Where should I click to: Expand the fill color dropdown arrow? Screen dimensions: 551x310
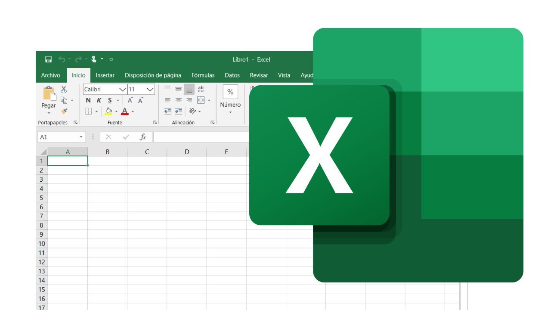point(116,111)
